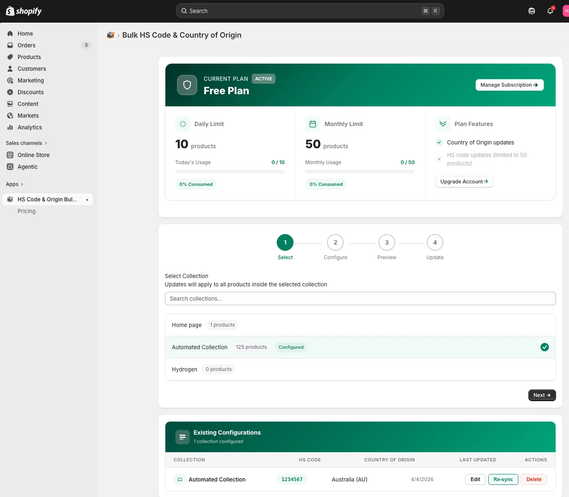Click the Online Store icon
Viewport: 569px width, 497px height.
coord(10,155)
